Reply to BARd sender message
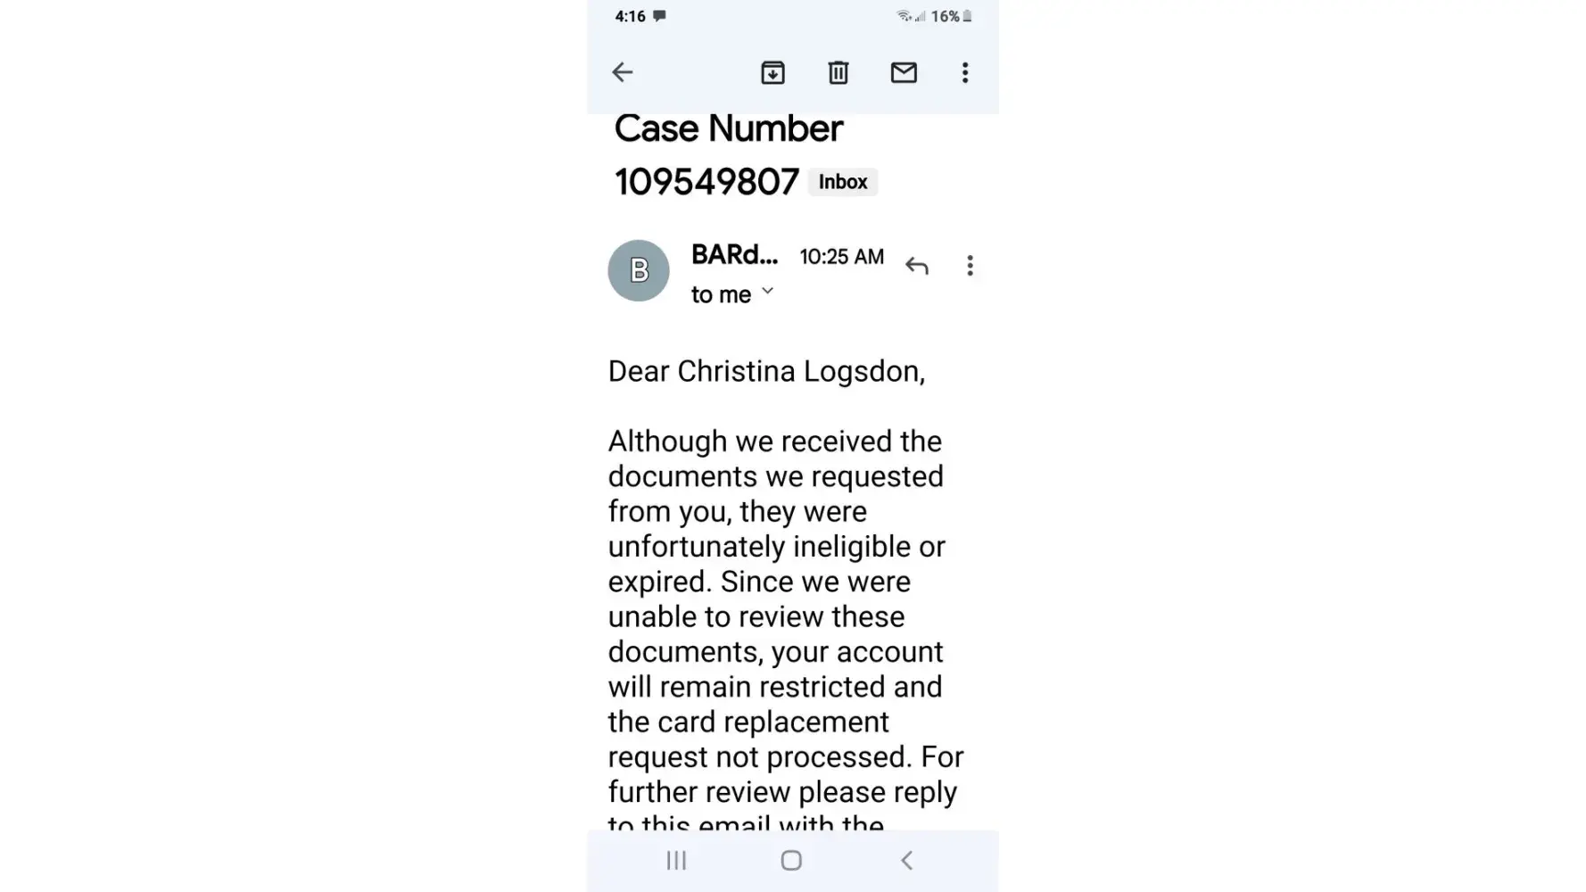Image resolution: width=1586 pixels, height=892 pixels. [x=916, y=266]
